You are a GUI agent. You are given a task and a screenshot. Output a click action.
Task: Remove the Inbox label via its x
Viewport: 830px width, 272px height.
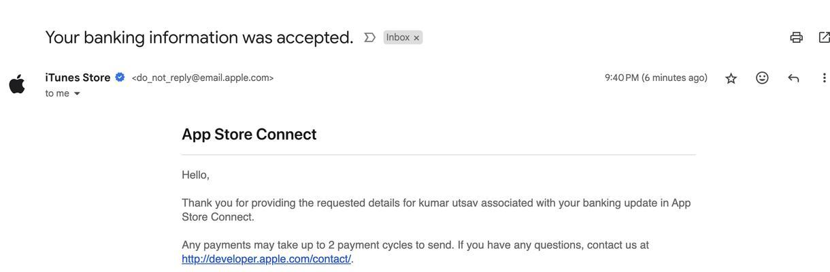coord(416,38)
